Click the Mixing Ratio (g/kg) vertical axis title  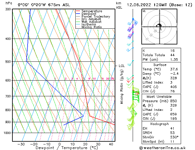pos(122,87)
